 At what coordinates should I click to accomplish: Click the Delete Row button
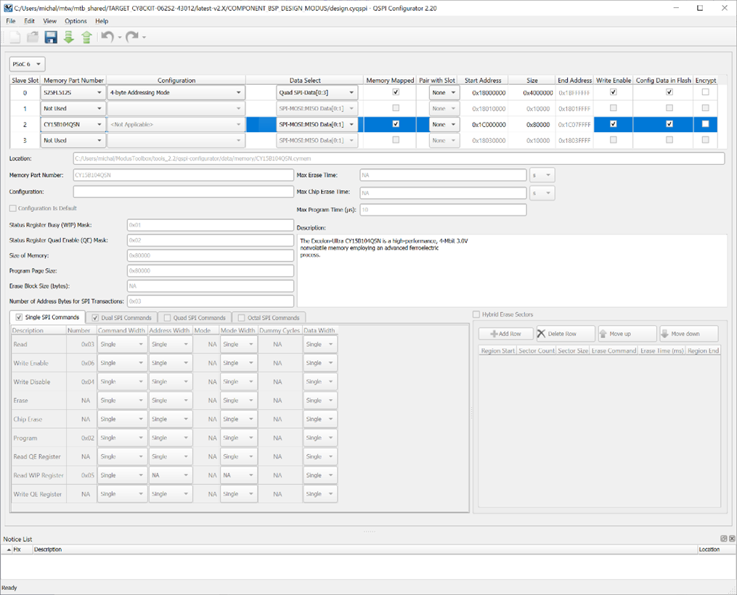tap(564, 334)
